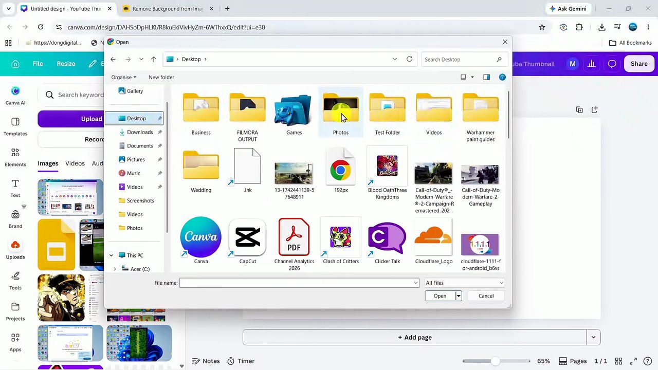Select the Canva shortcut file

pos(201,240)
